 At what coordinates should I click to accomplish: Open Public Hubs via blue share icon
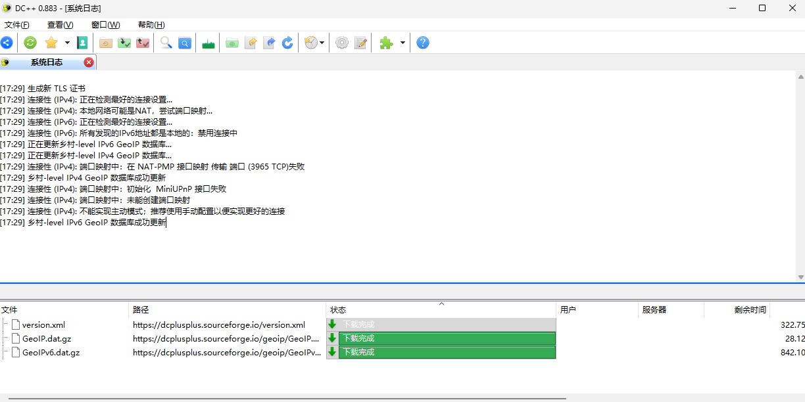click(x=6, y=43)
